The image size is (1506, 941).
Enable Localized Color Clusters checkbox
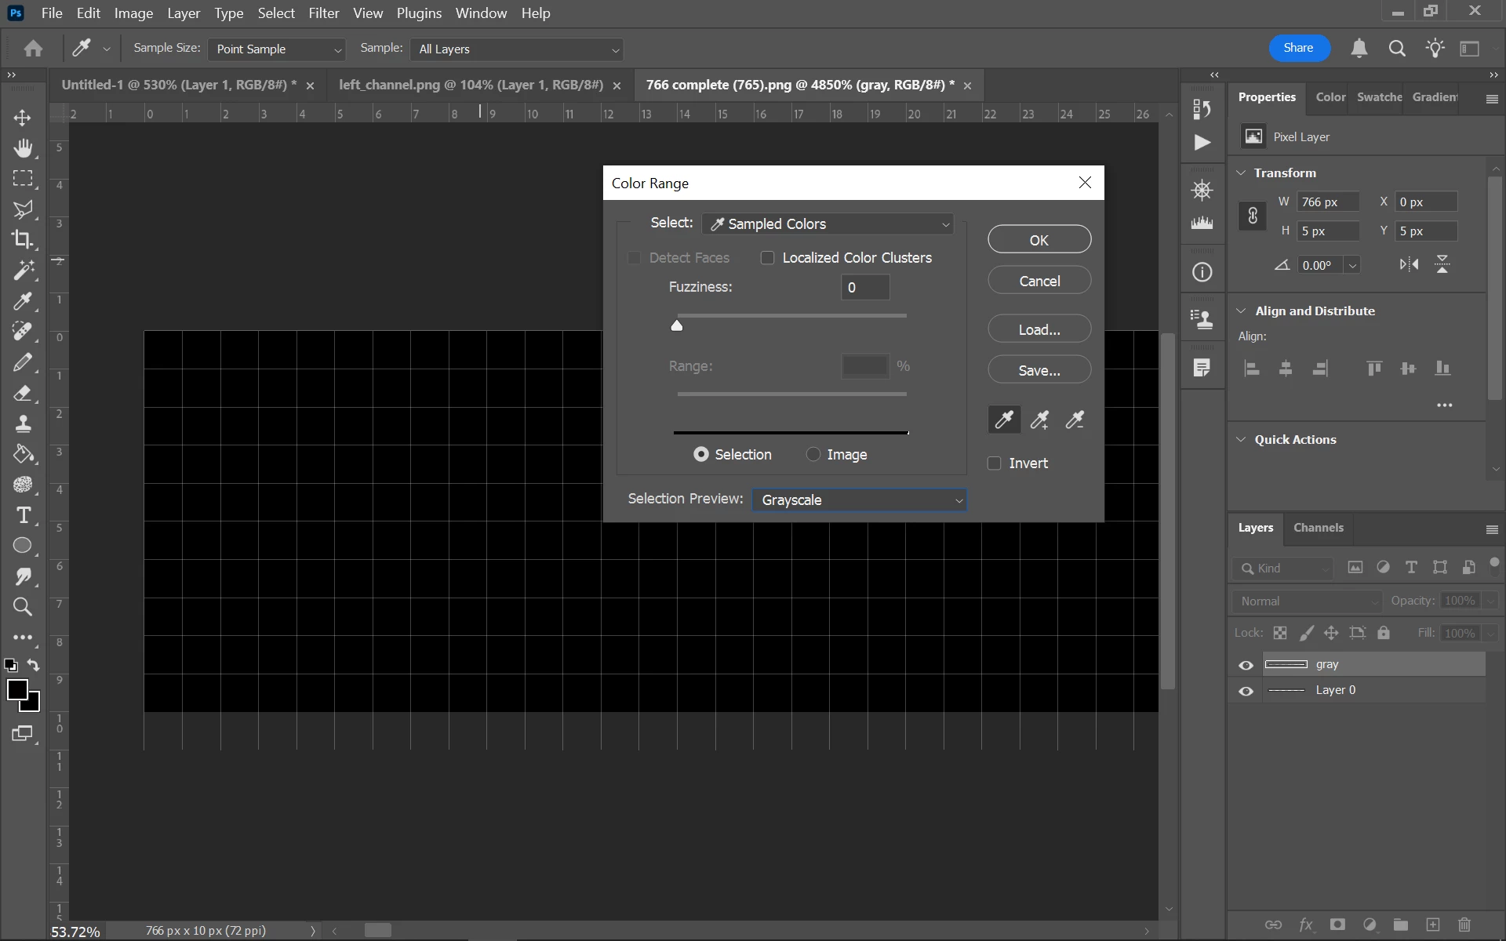768,258
